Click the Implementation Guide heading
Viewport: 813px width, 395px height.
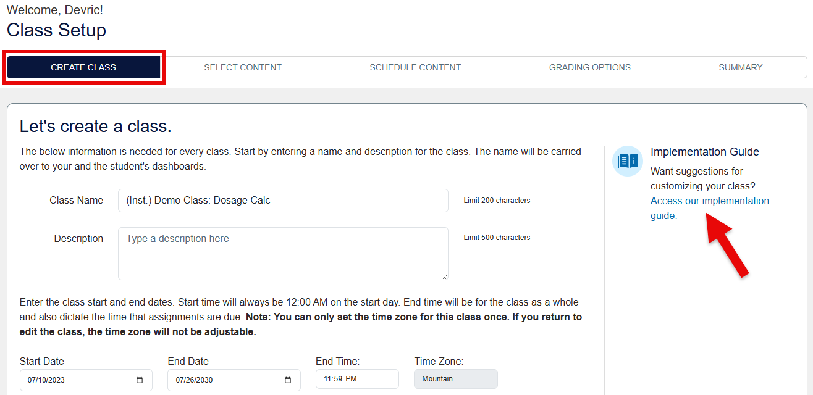(704, 152)
